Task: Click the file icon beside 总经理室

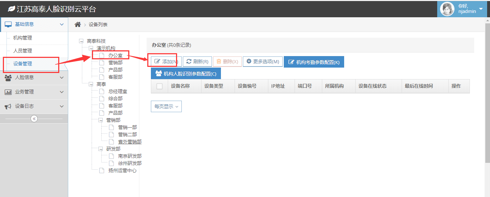Action: (102, 91)
